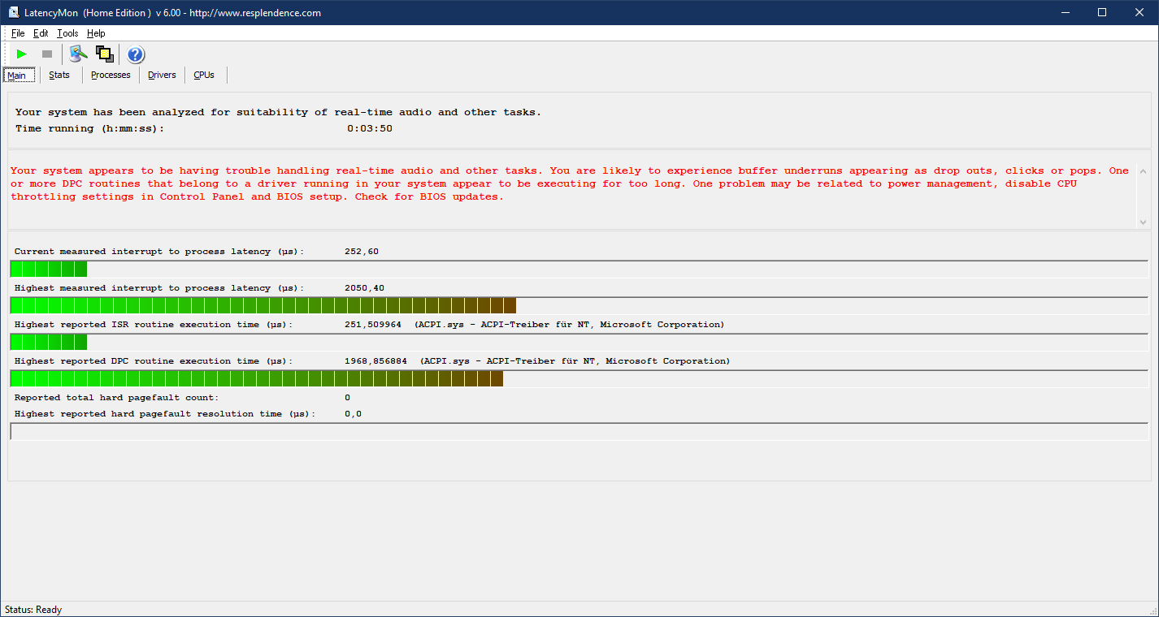Maximize the LatencyMon window
1159x617 pixels.
[x=1102, y=12]
